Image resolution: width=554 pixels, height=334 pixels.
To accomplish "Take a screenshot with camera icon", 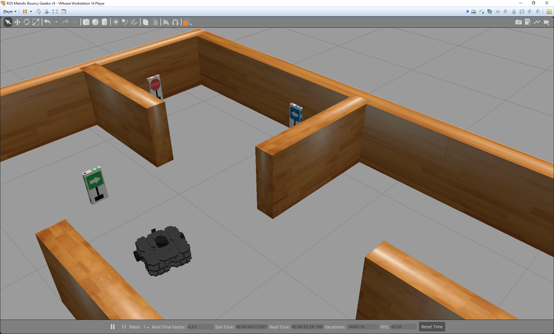I will (518, 22).
